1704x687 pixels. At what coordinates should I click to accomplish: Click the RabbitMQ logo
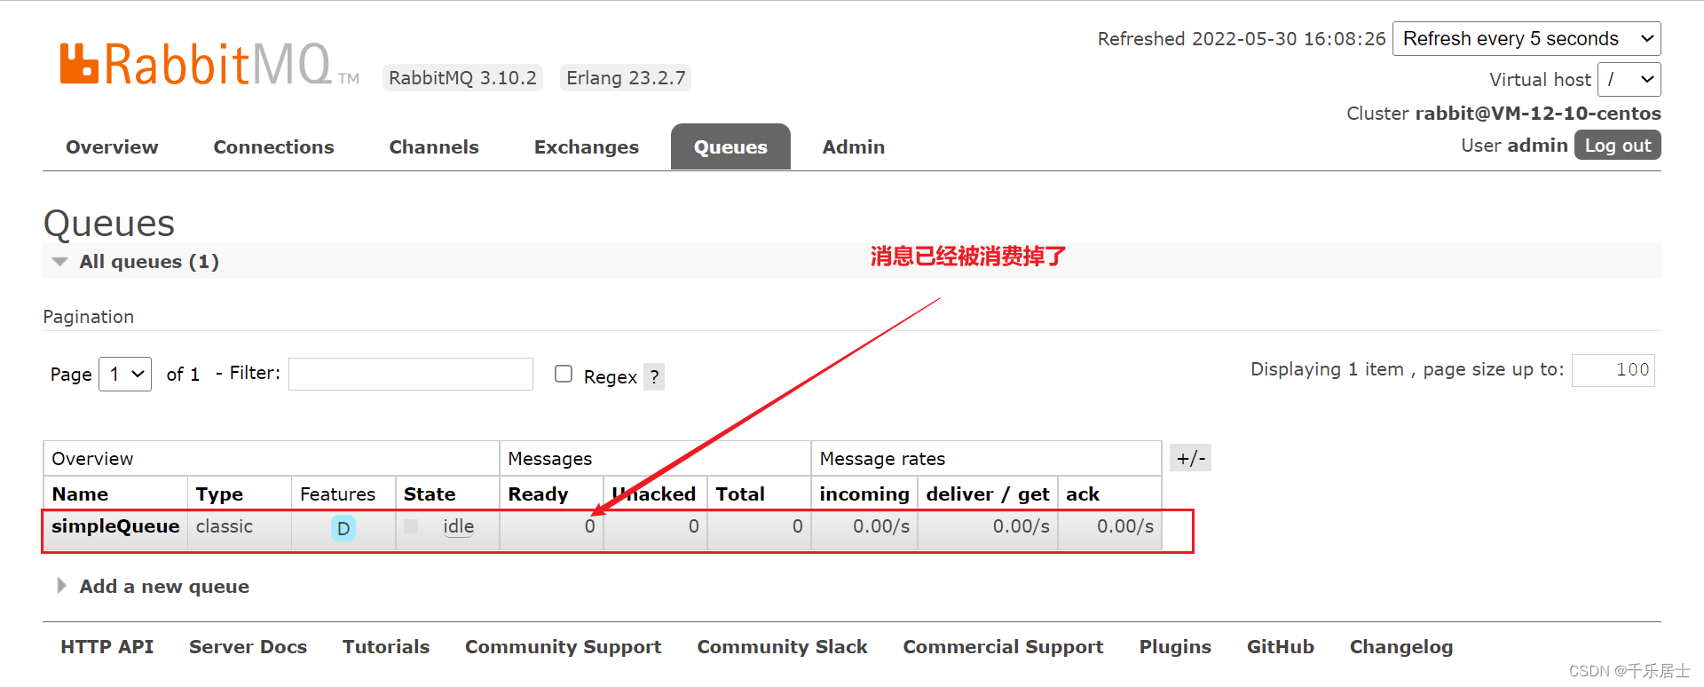(209, 64)
